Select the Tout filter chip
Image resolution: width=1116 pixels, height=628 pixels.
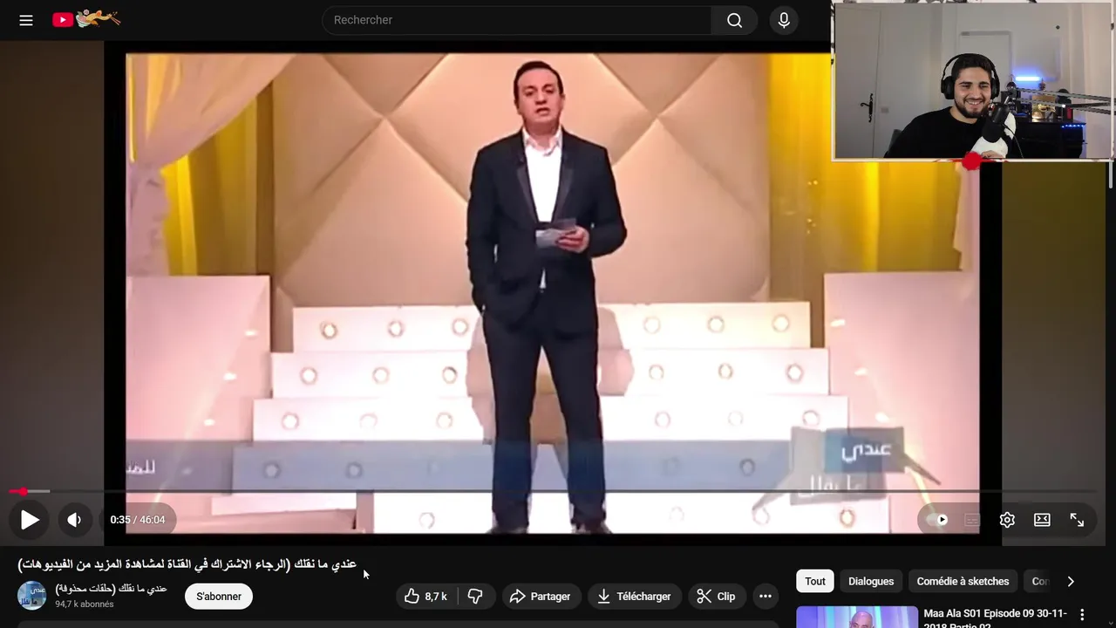click(815, 582)
